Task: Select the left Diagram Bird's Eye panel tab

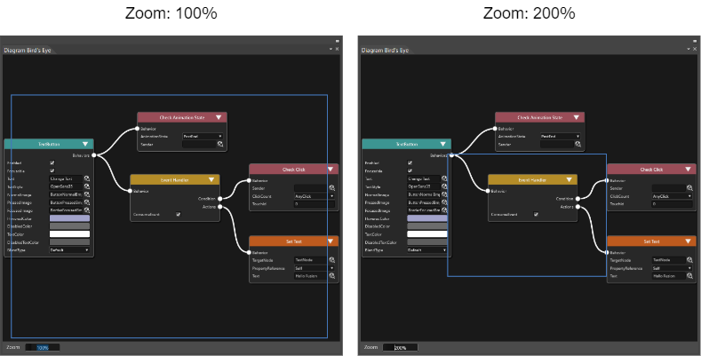Action: (28, 50)
